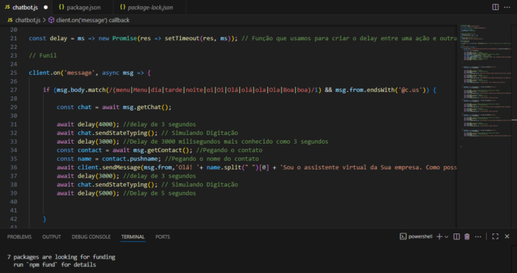This screenshot has height=273, width=517.
Task: Split the terminal panel
Action: (457, 236)
